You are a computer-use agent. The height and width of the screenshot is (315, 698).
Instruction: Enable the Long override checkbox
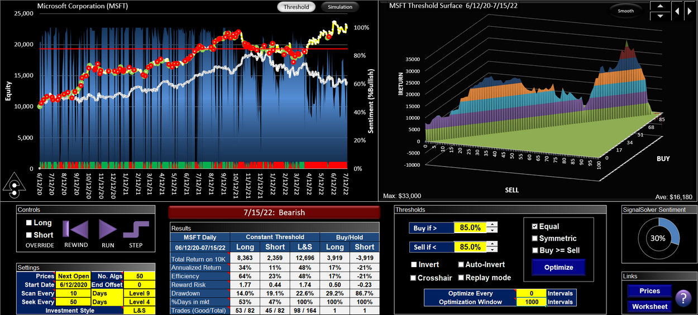coord(30,223)
